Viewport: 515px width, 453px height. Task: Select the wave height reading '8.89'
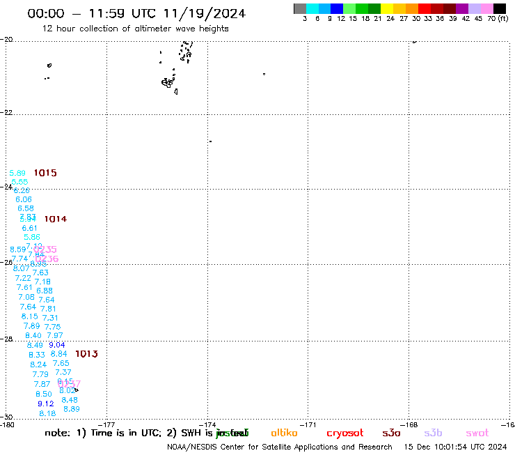click(72, 409)
